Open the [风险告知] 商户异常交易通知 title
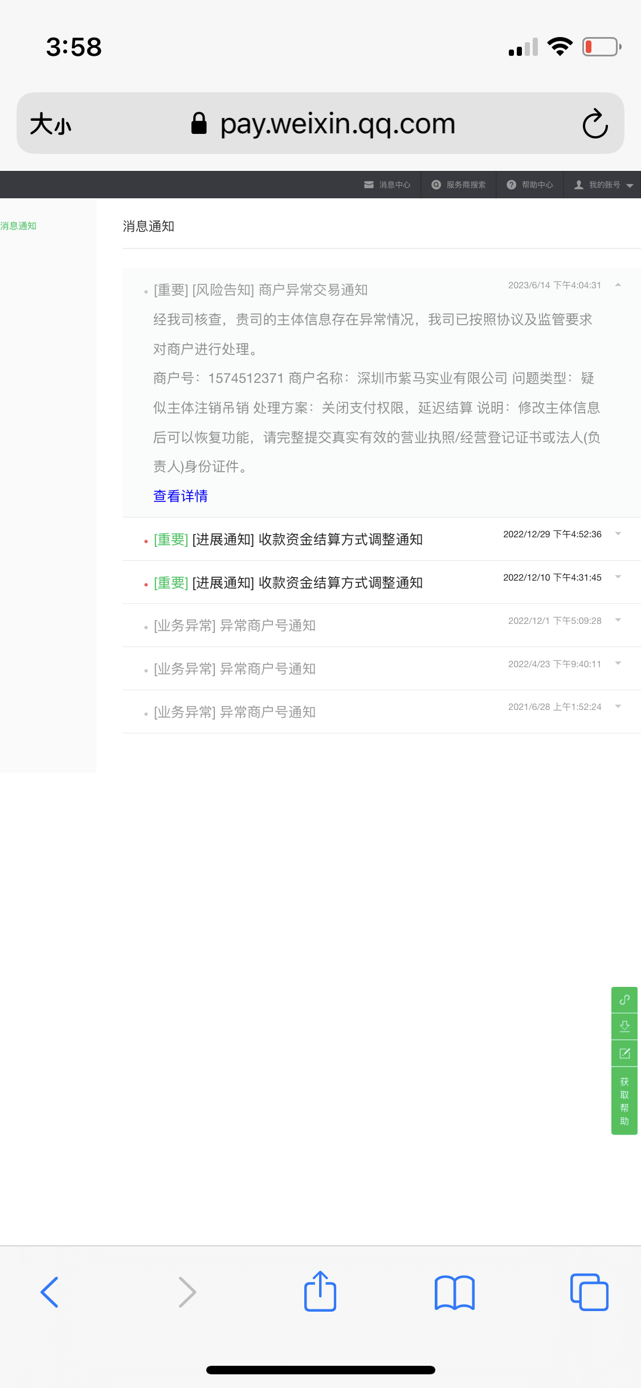Viewport: 641px width, 1388px height. click(x=261, y=290)
